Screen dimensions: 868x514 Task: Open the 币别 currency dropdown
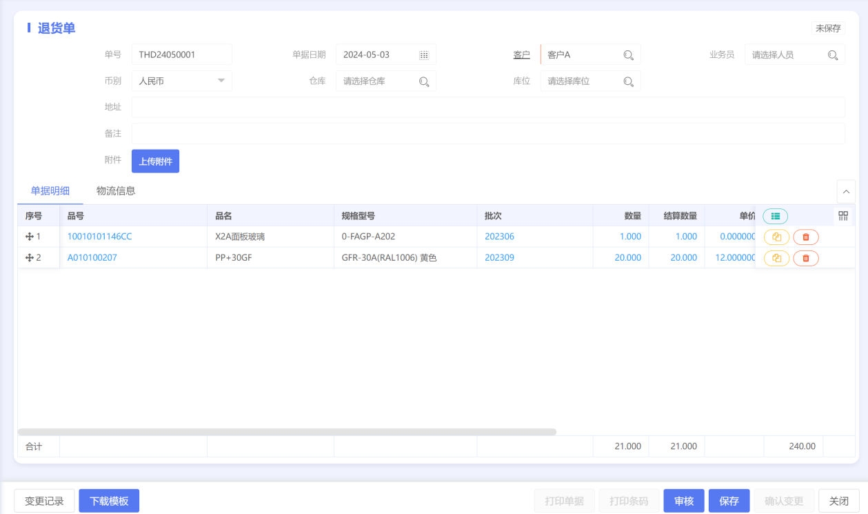tap(182, 81)
